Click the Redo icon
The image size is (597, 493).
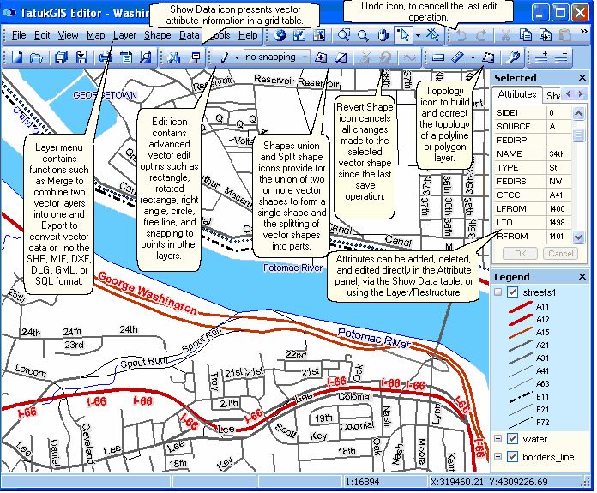tap(481, 36)
